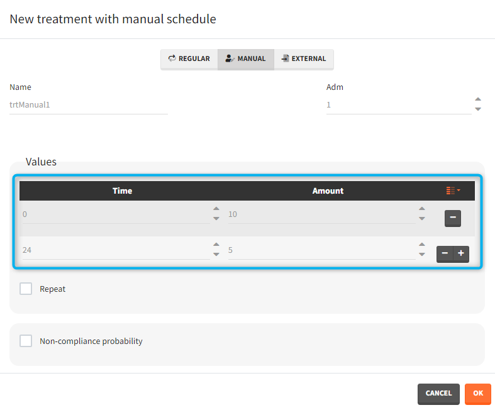The width and height of the screenshot is (495, 410).
Task: Increment Time value in the first row
Action: [216, 209]
